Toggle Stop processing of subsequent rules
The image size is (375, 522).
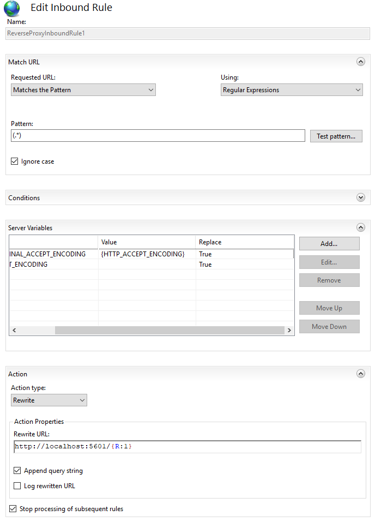[13, 509]
